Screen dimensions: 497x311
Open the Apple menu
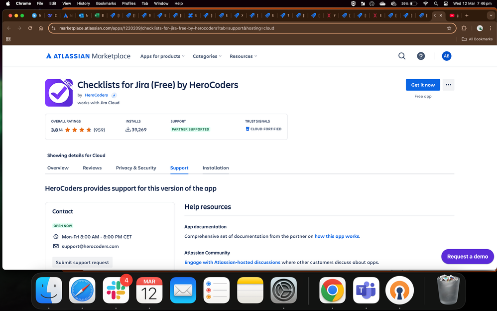[8, 3]
